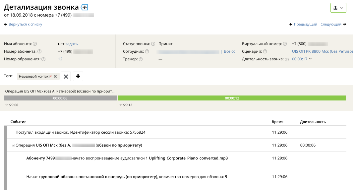Viewport: 353px width, 190px height.
Task: Click the задать link to set subscriber name
Action: tap(72, 44)
